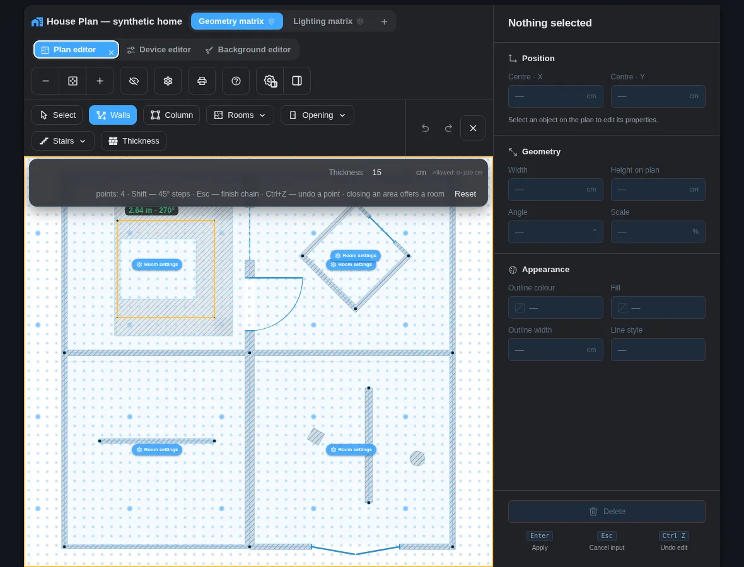Open help with the question mark icon
Image resolution: width=744 pixels, height=567 pixels.
coord(236,81)
